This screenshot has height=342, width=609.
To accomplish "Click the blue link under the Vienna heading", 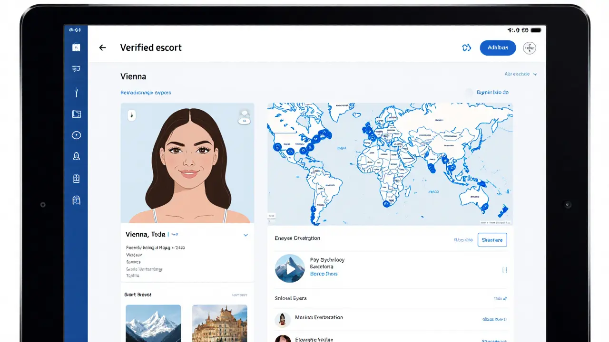I will point(146,92).
